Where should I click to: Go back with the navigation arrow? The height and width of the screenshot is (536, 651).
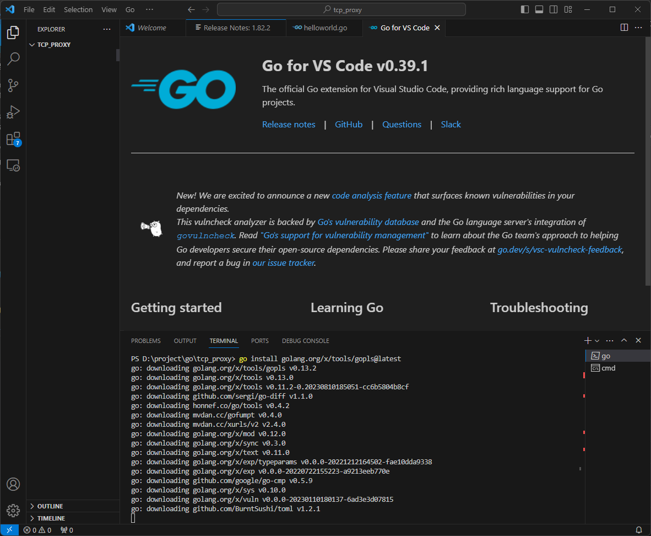tap(192, 9)
